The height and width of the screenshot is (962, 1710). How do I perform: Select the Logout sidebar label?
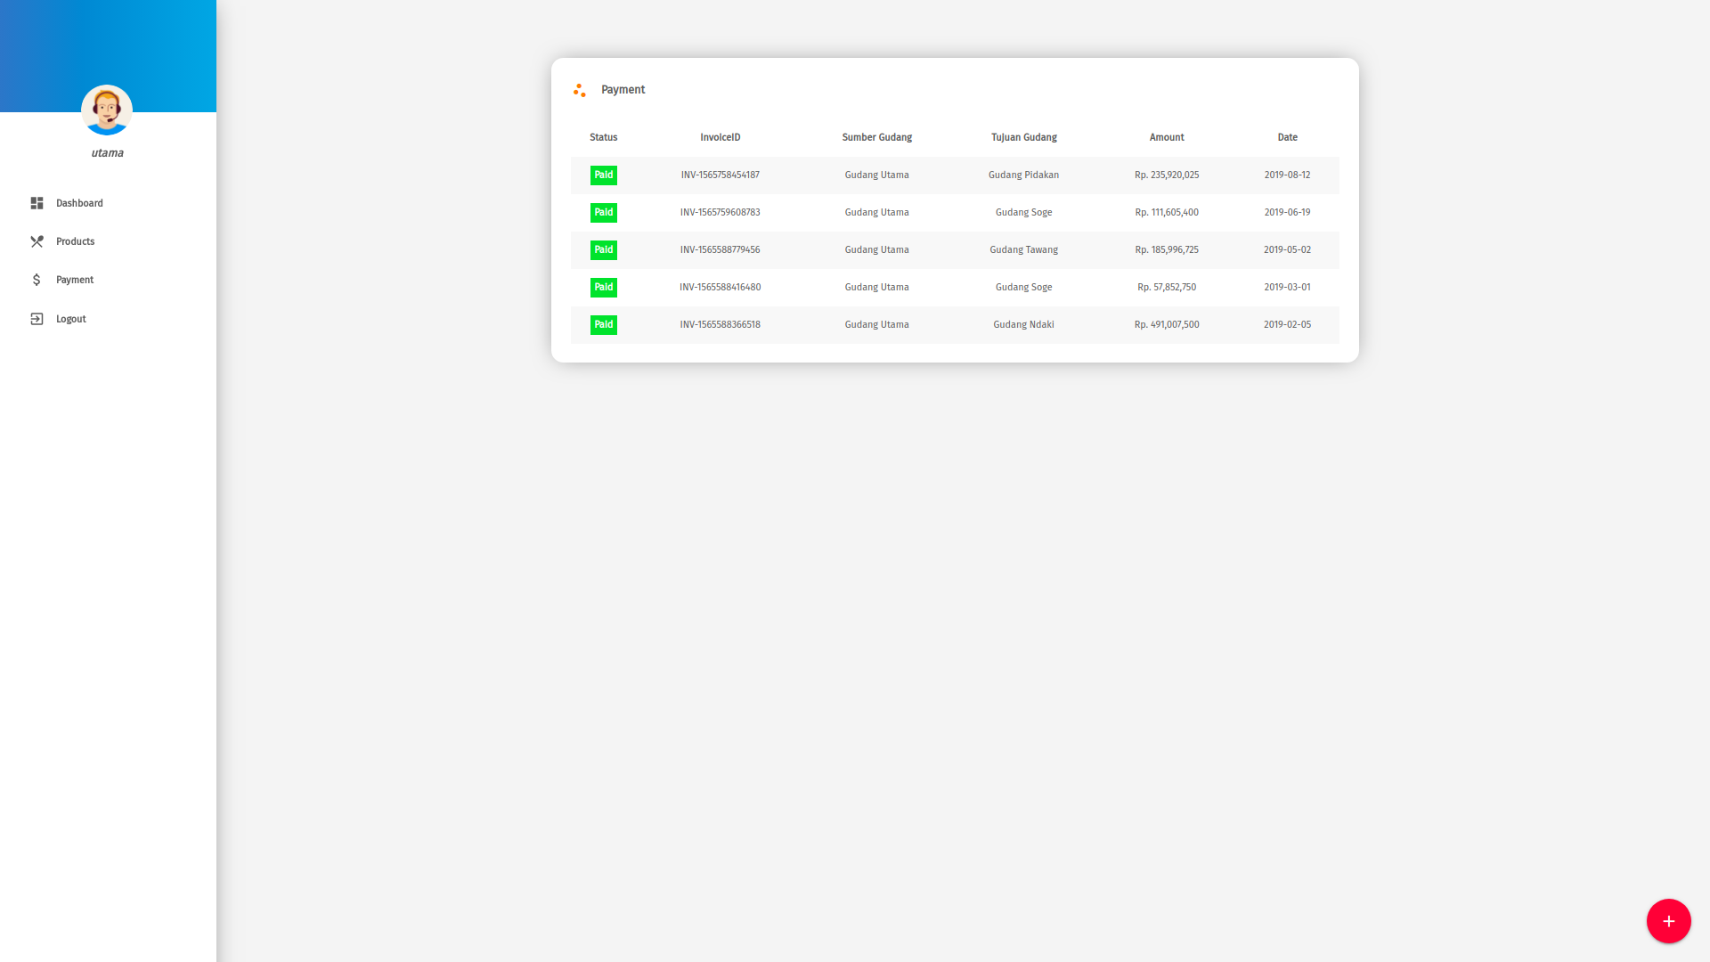pyautogui.click(x=71, y=319)
